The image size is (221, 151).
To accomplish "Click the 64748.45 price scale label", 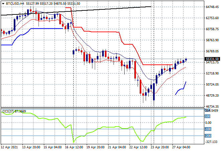I will pyautogui.click(x=212, y=7).
